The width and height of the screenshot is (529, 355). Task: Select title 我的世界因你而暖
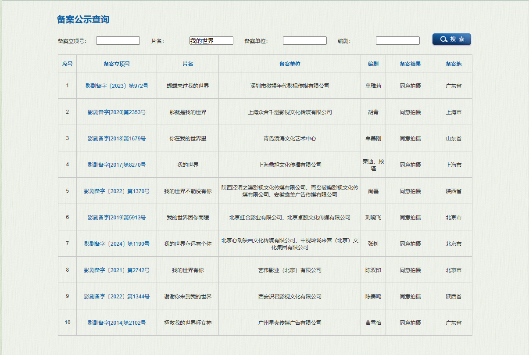click(188, 217)
